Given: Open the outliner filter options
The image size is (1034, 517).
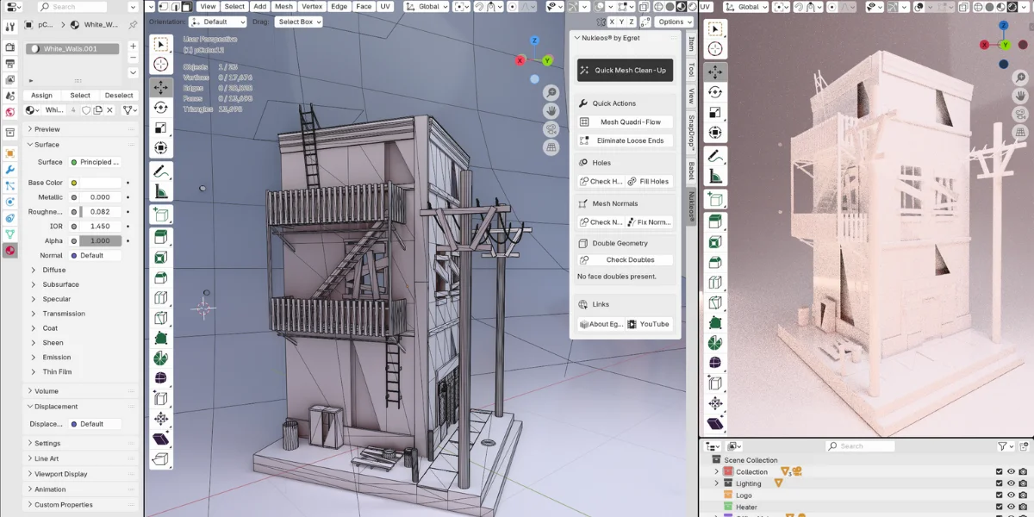Looking at the screenshot, I should click(x=1000, y=445).
